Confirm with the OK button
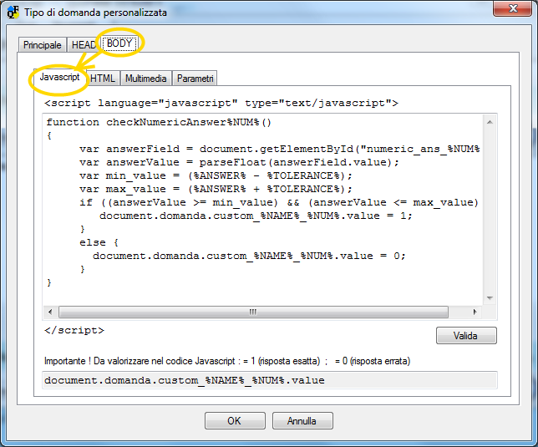538x447 pixels. 235,421
